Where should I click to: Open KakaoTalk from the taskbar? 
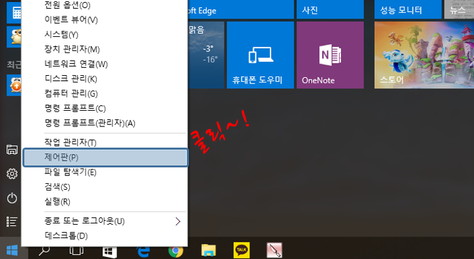tap(242, 250)
